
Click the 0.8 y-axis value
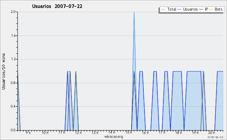tap(13, 83)
